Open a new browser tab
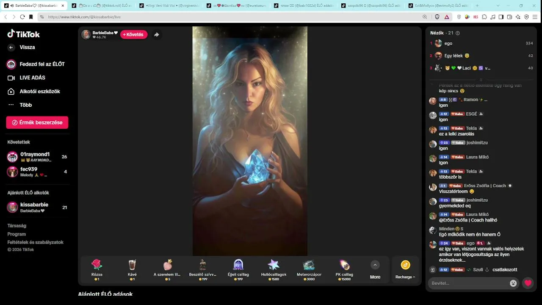542x305 pixels. (x=477, y=6)
